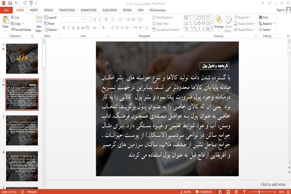Increase font size
Viewport: 291px width, 194px height.
pos(95,19)
